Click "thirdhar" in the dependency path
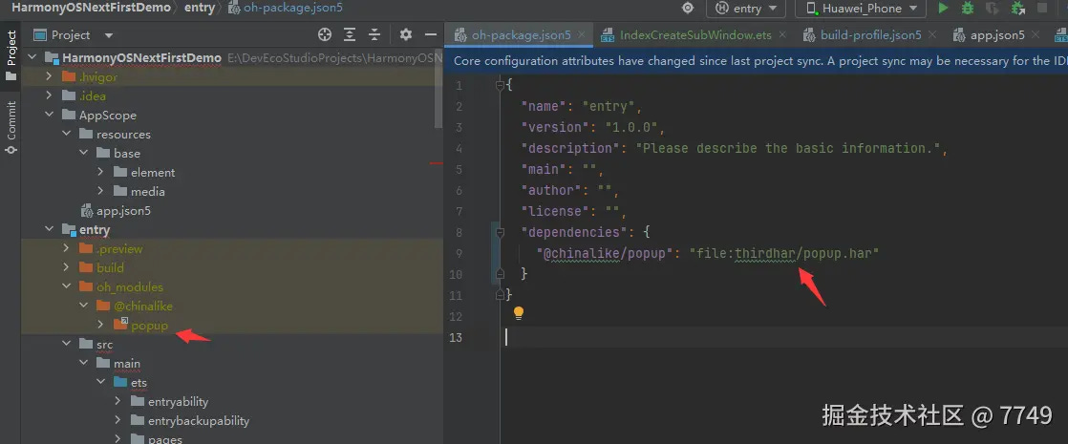The image size is (1068, 444). click(765, 253)
